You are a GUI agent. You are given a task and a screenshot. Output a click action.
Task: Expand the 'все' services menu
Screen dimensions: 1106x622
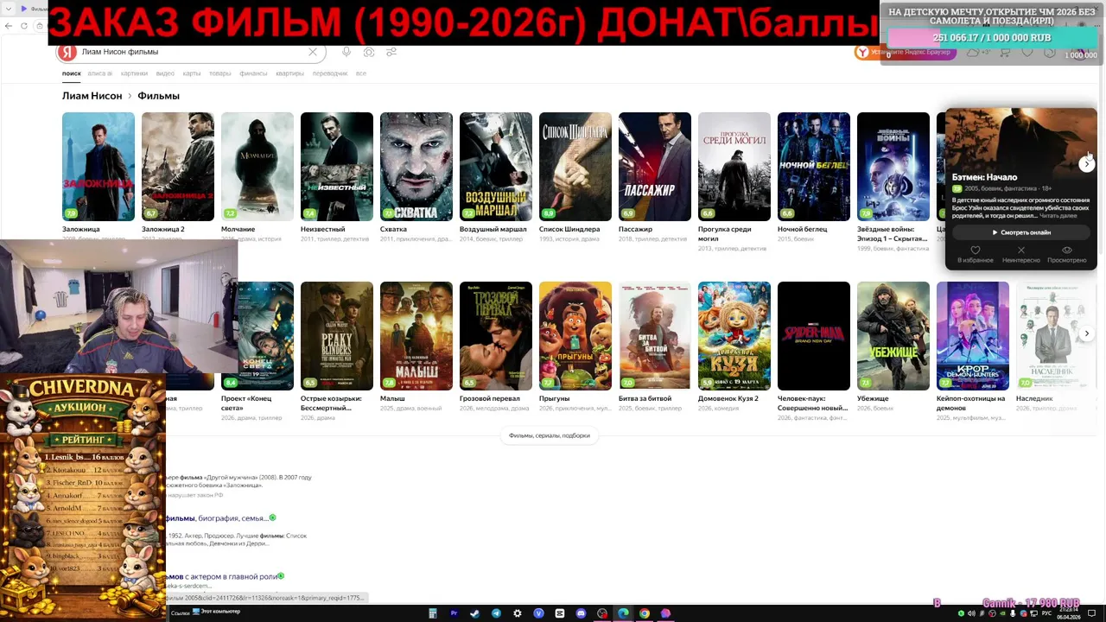[x=361, y=73]
